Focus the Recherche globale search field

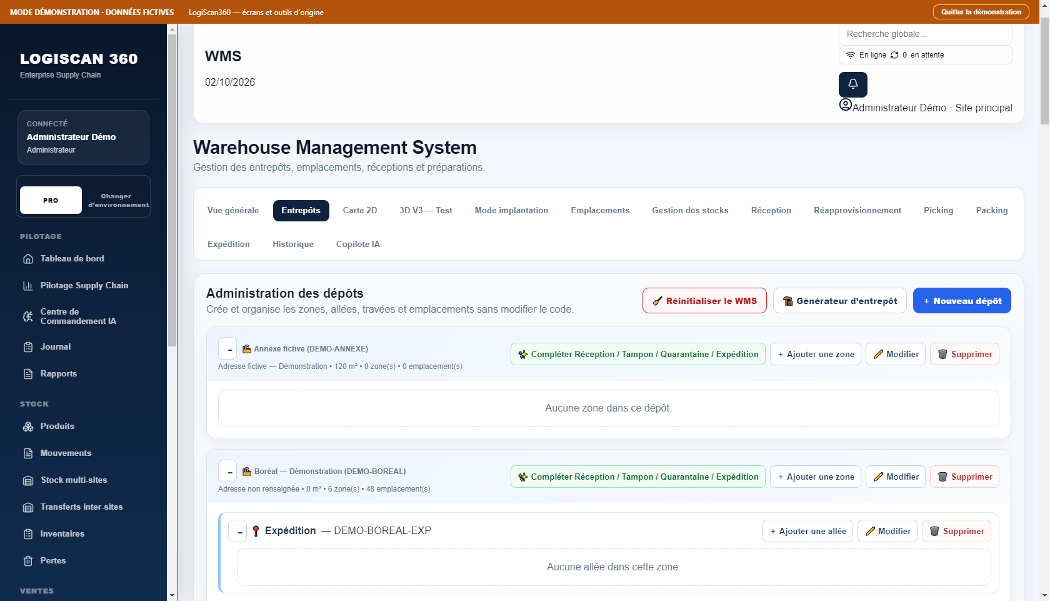[x=925, y=34]
